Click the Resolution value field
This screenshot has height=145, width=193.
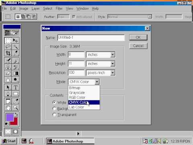(76, 73)
